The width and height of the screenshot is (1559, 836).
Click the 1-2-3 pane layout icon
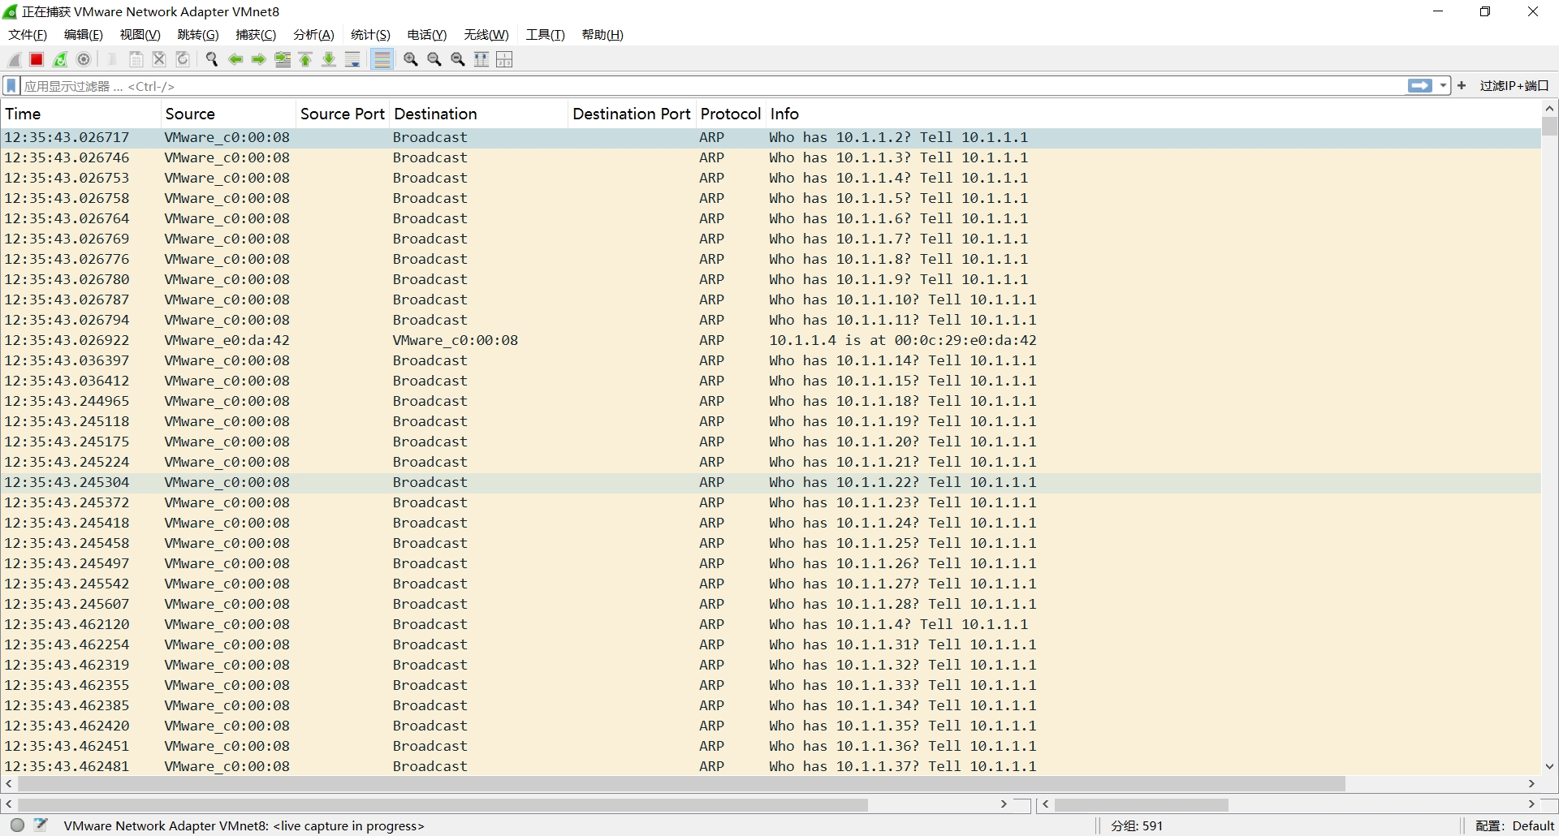click(x=504, y=59)
